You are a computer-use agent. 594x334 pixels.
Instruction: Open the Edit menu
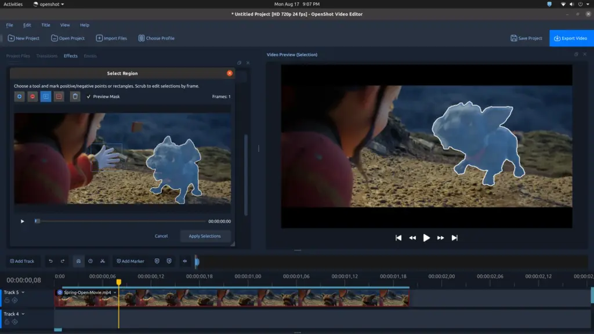click(x=27, y=25)
